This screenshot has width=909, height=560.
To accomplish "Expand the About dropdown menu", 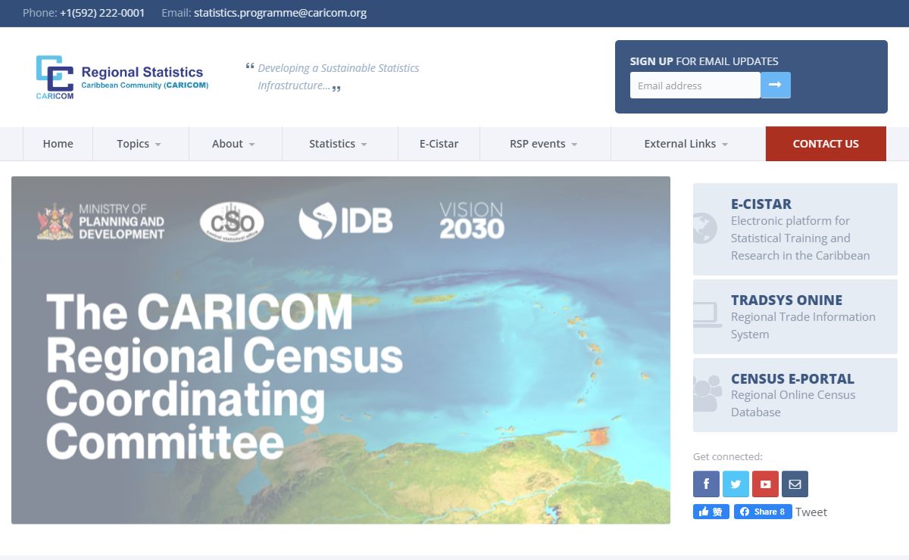I will [235, 144].
